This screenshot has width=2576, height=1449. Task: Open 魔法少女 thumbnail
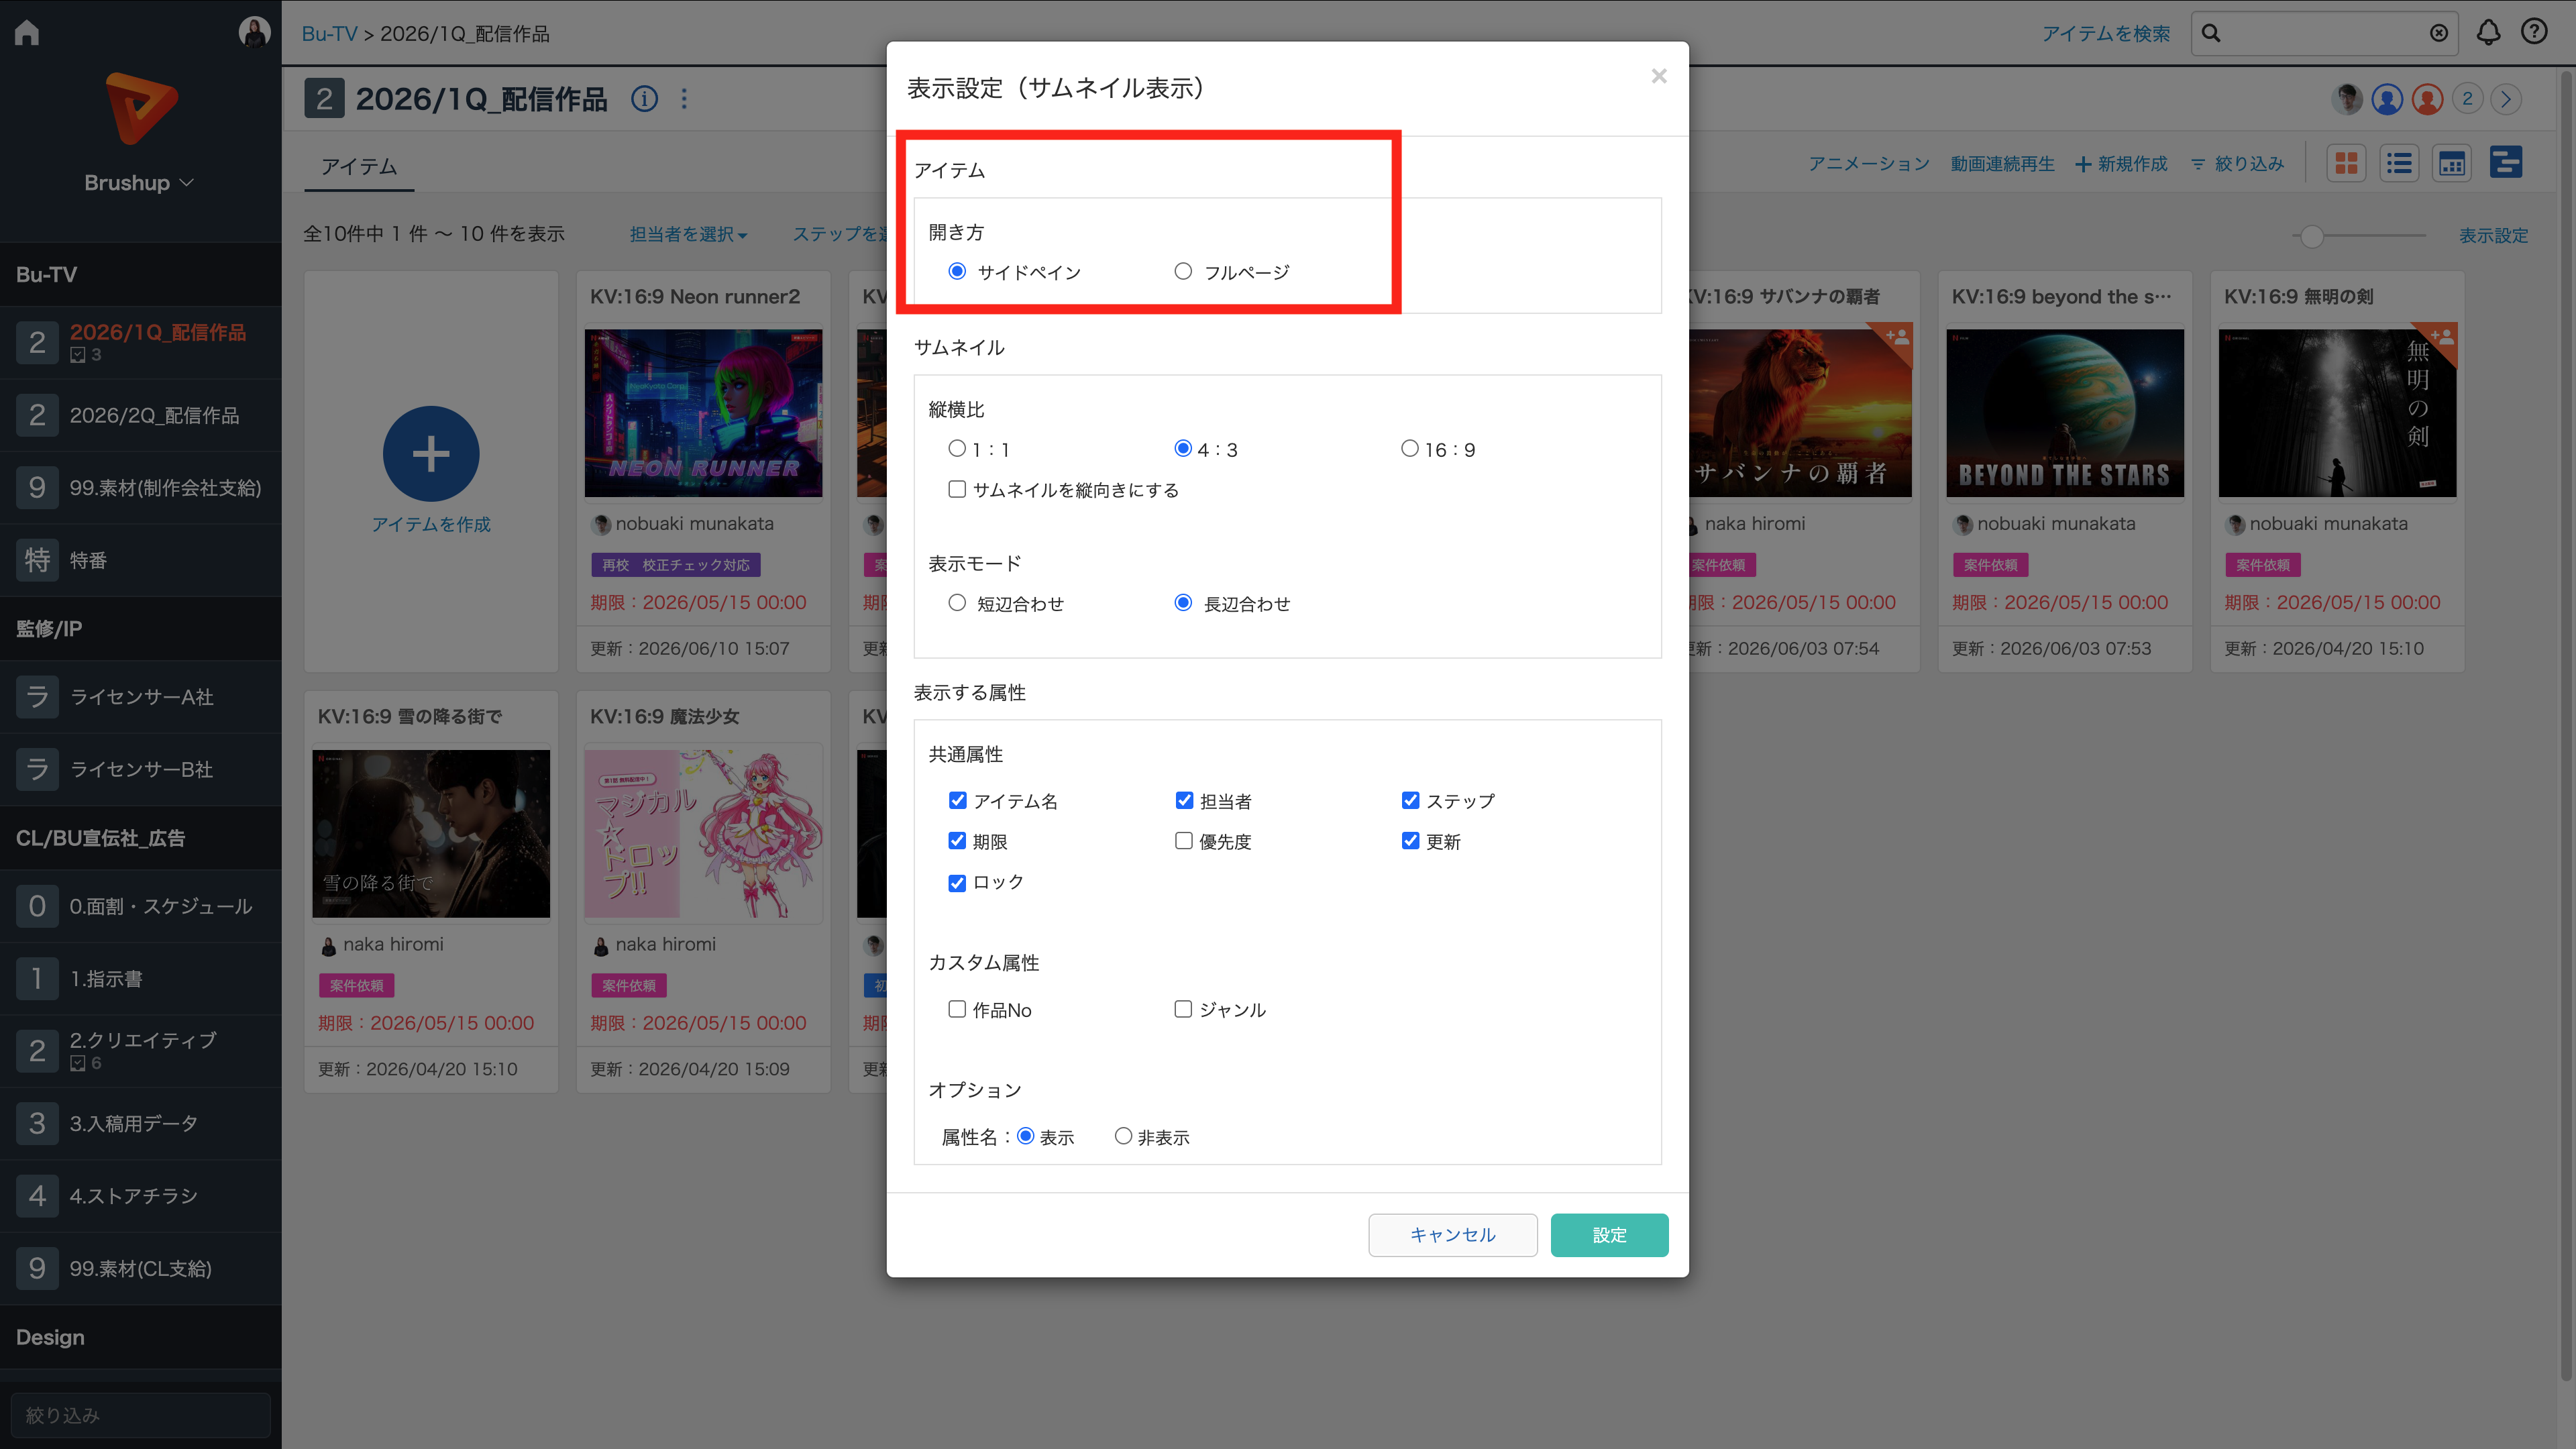[703, 833]
